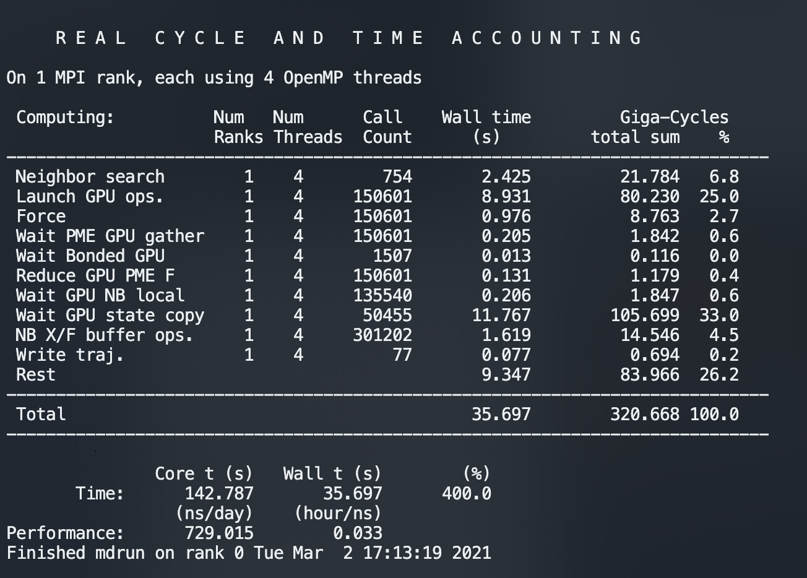Click the 'Call Count' column header

387,127
